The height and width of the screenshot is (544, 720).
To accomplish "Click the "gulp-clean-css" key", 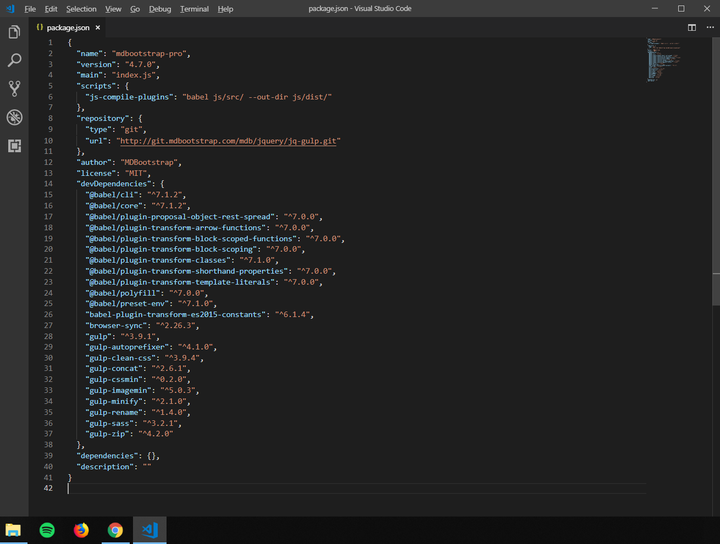I will pyautogui.click(x=120, y=358).
